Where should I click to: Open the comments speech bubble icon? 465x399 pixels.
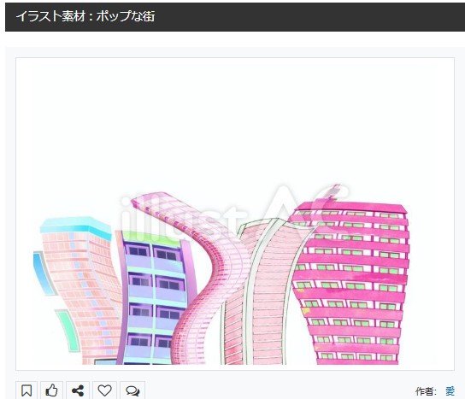click(x=132, y=390)
